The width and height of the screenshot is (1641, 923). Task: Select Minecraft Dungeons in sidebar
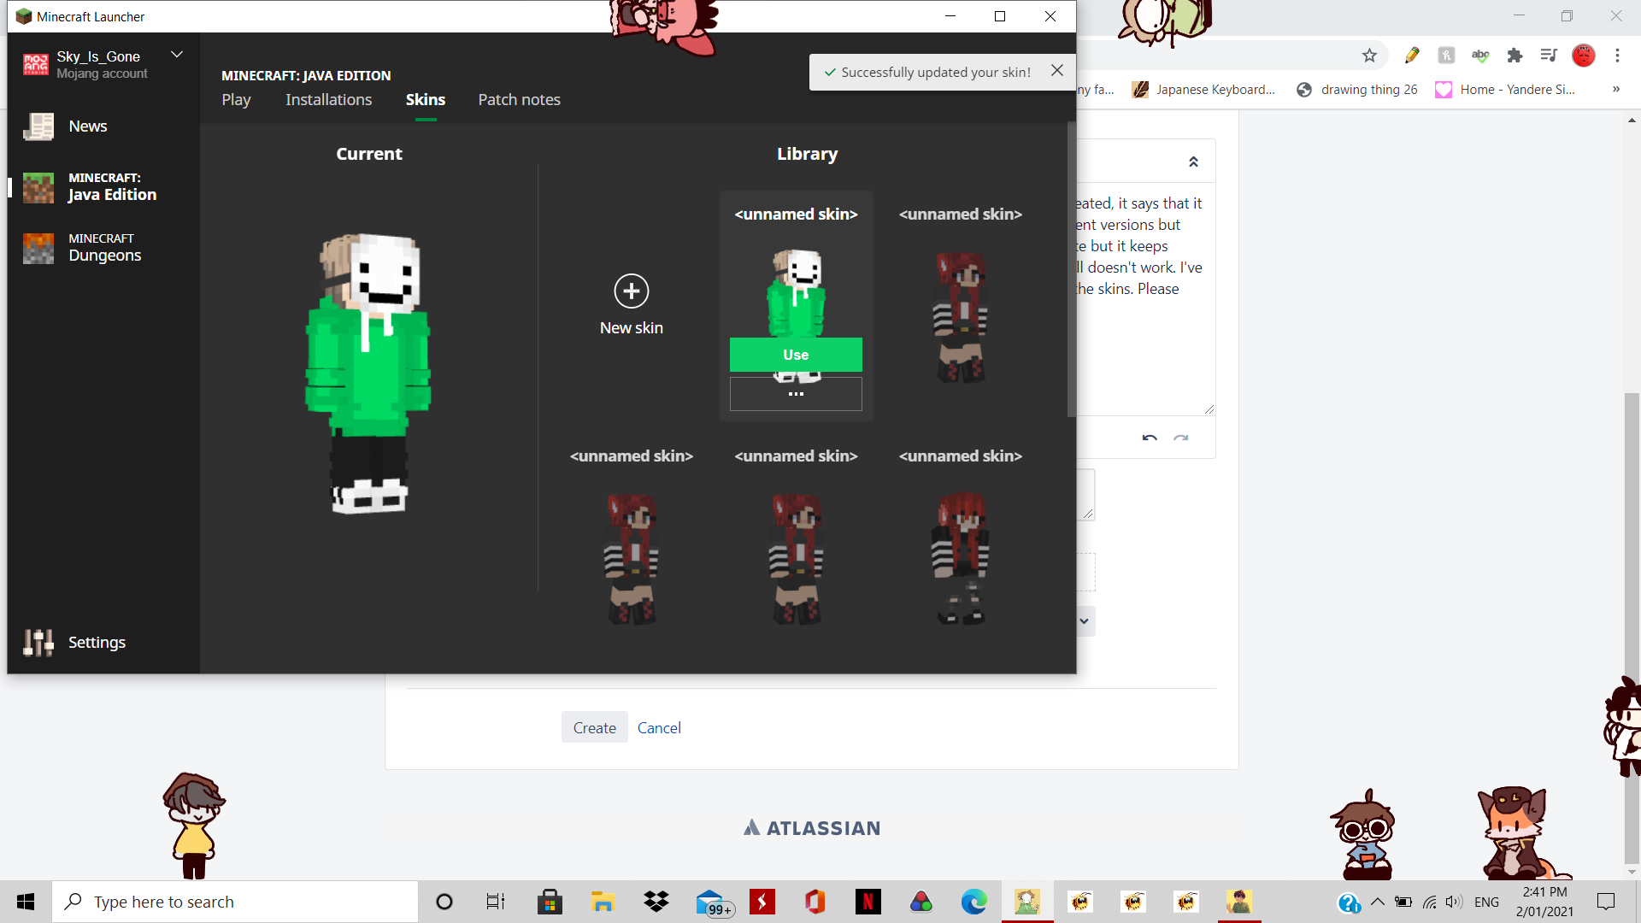click(104, 248)
